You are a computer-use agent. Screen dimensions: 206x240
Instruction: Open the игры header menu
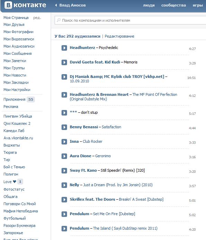198,5
